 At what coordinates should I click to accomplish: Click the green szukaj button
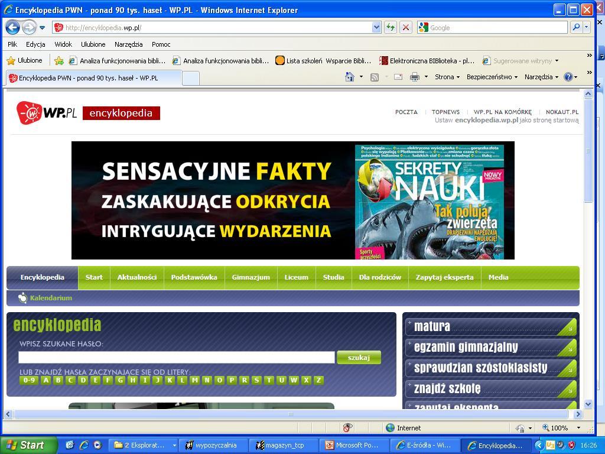click(359, 358)
